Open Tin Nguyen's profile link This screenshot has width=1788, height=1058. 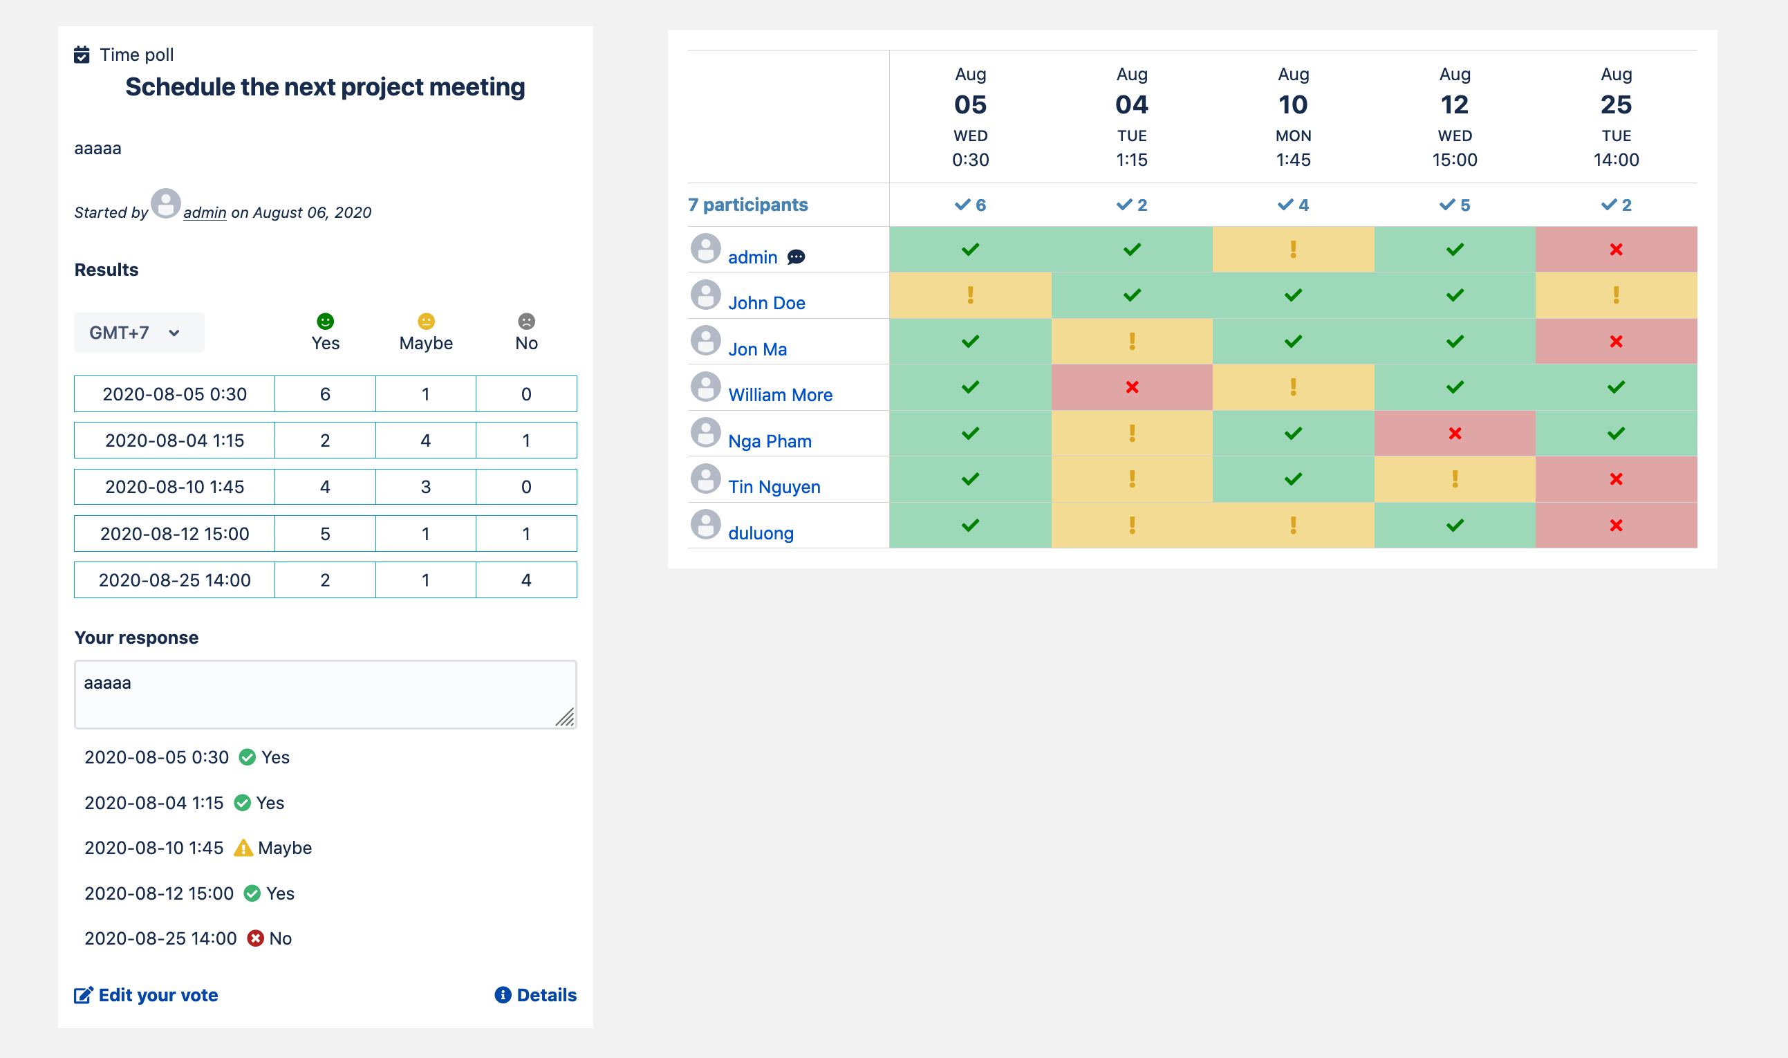(774, 487)
